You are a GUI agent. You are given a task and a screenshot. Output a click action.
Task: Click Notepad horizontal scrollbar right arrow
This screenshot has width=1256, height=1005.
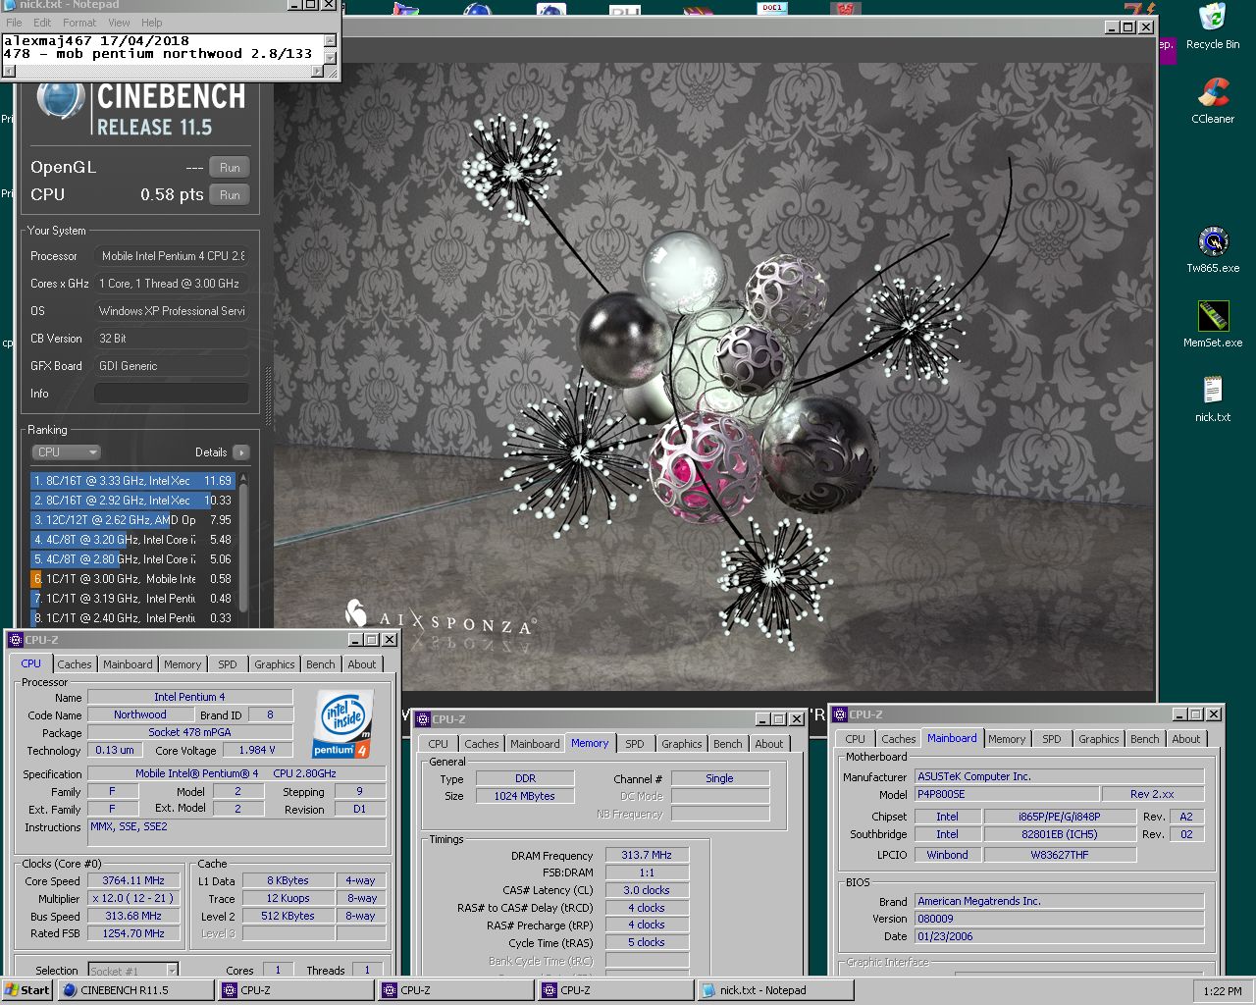point(318,71)
